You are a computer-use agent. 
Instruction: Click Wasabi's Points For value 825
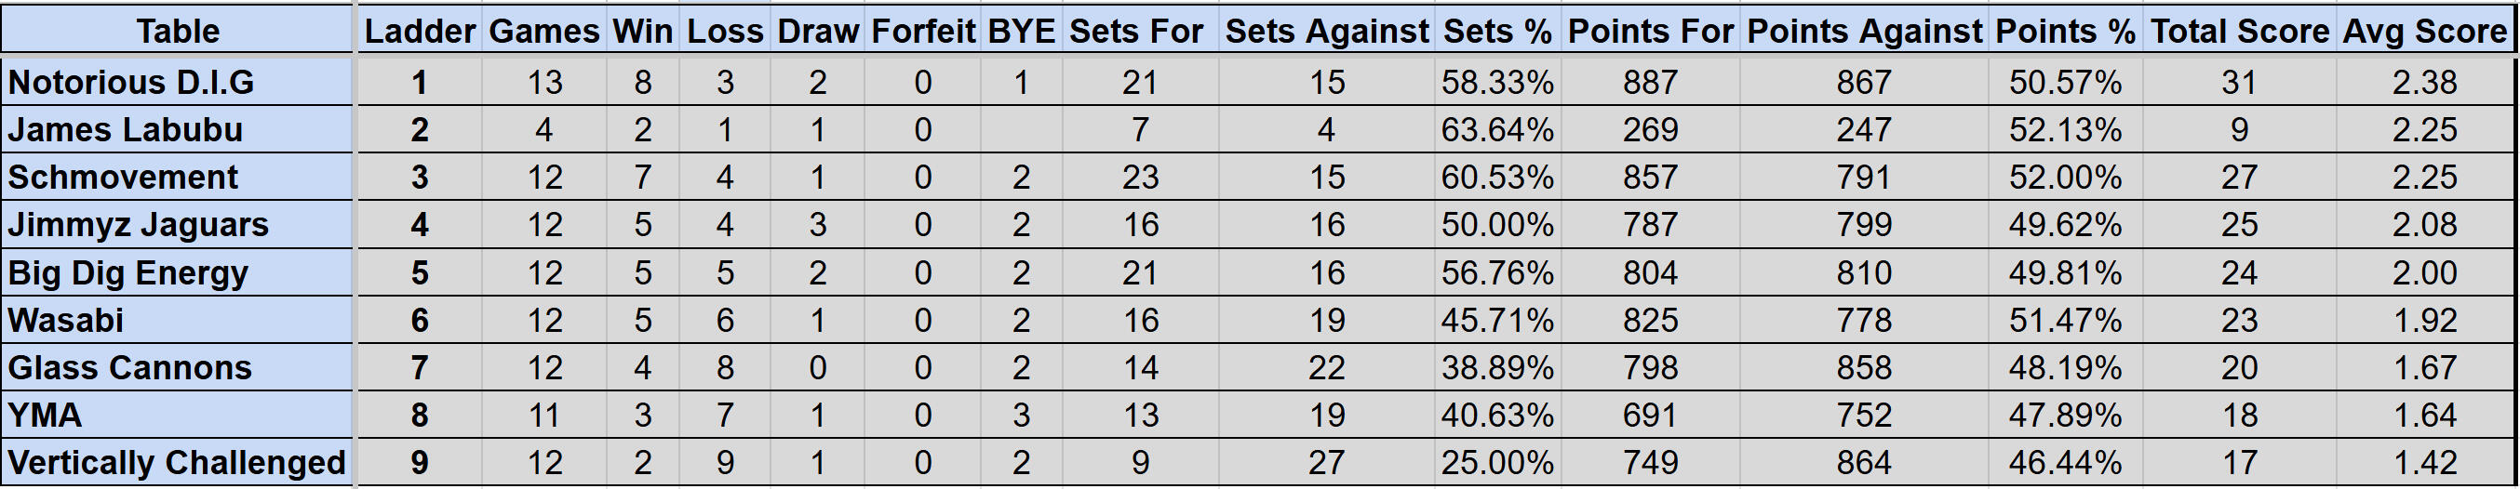click(x=1650, y=320)
